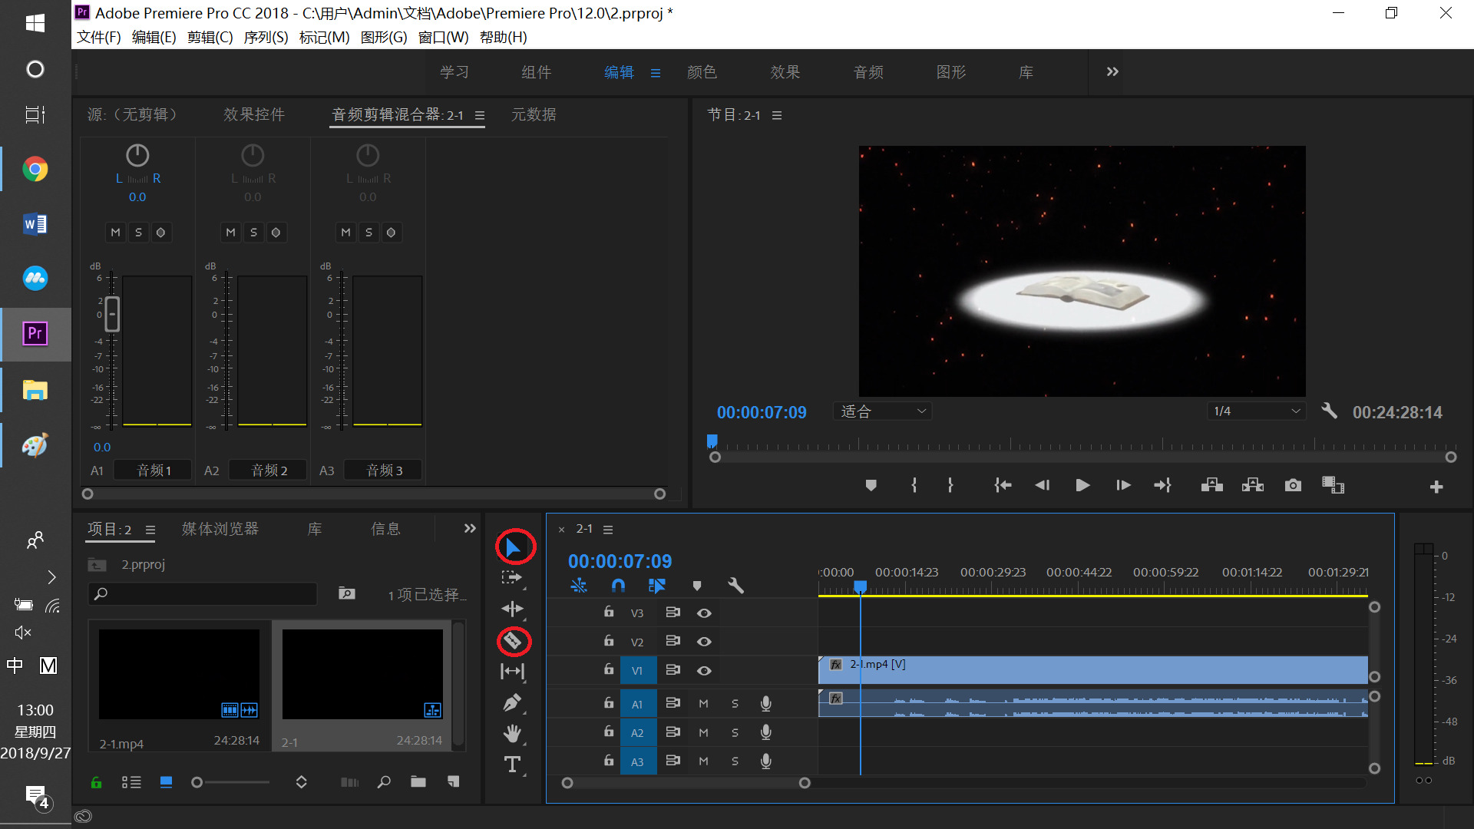
Task: Open the 序列(S) menu
Action: 266,37
